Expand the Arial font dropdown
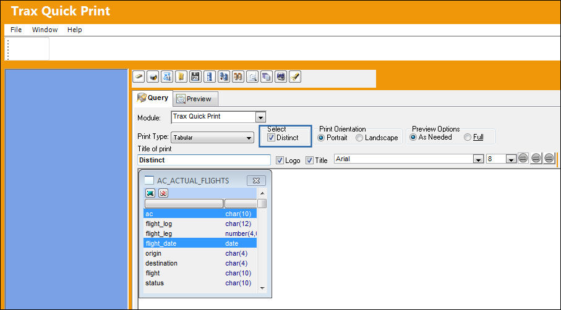Screen dimensions: 561x310 (478, 159)
